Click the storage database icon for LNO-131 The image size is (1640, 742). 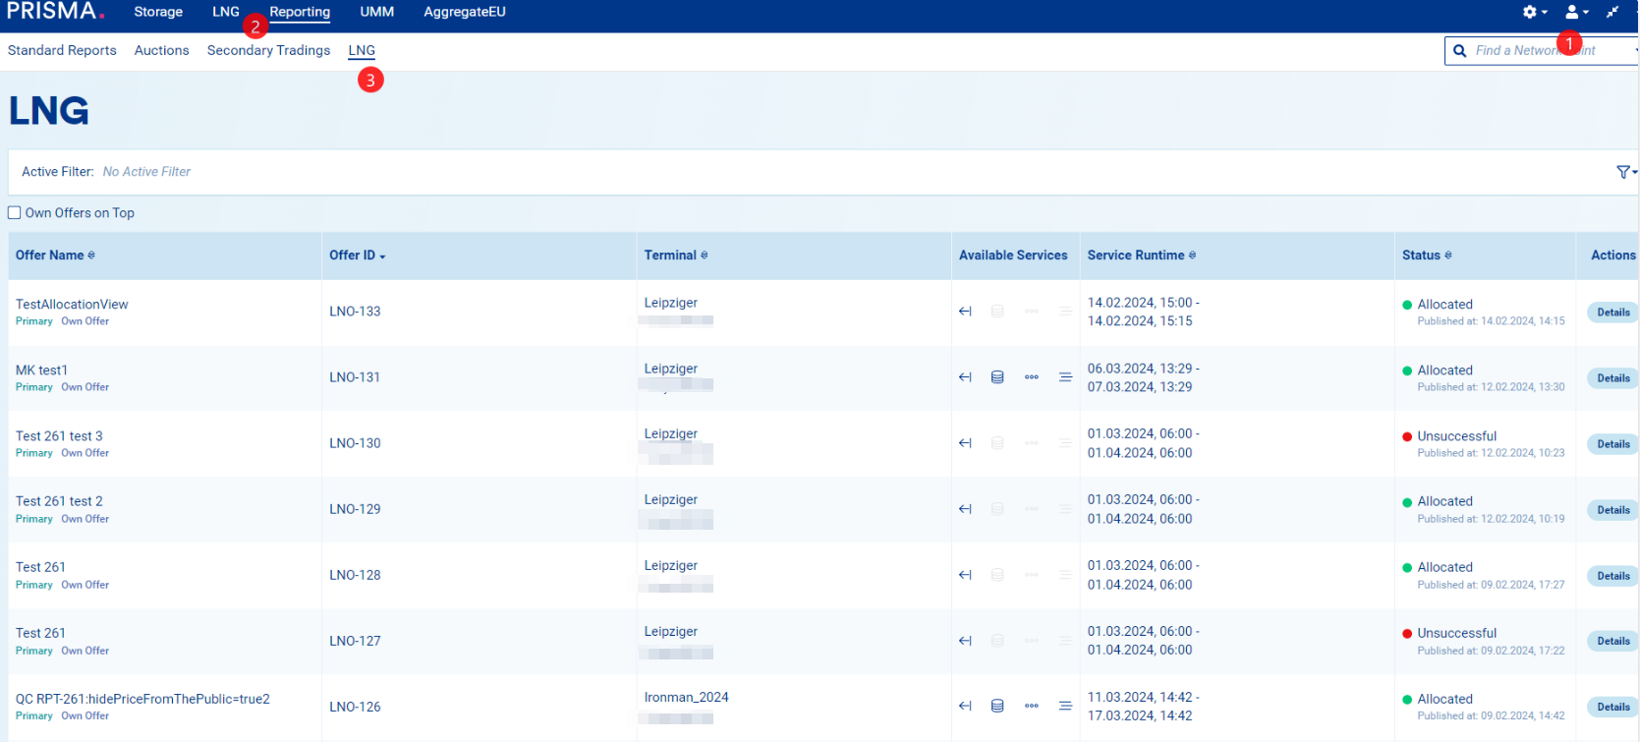[x=997, y=377]
